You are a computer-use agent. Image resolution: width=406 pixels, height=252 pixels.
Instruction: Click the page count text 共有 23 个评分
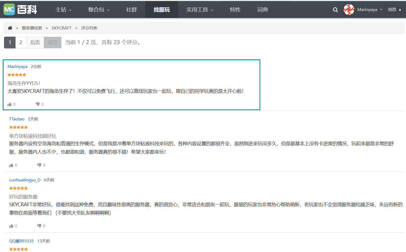click(x=119, y=42)
